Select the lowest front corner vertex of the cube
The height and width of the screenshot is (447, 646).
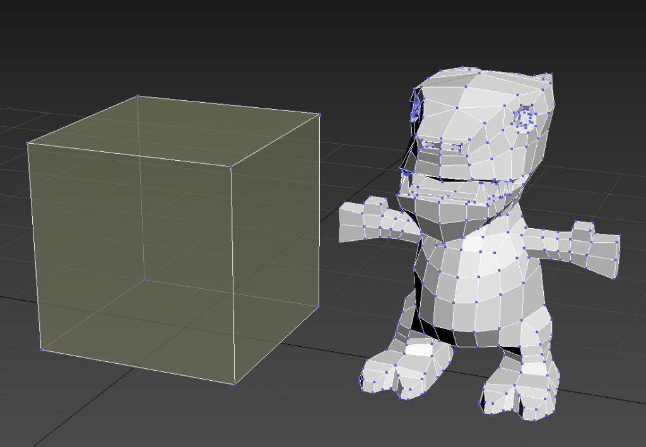tap(235, 383)
